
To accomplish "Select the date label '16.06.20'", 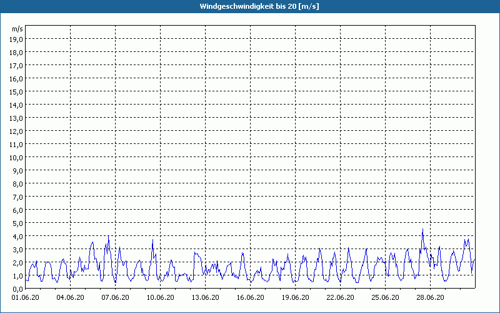I will point(251,297).
